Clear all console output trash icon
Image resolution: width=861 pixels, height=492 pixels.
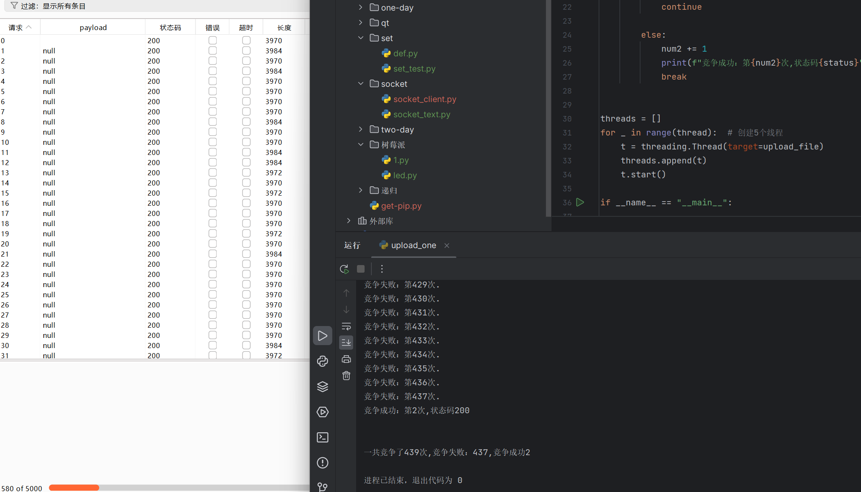(x=346, y=376)
